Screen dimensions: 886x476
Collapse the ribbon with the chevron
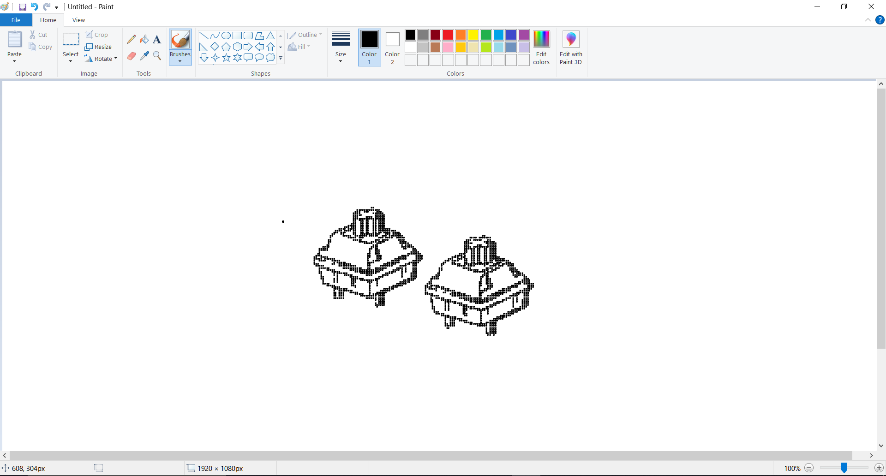click(868, 20)
